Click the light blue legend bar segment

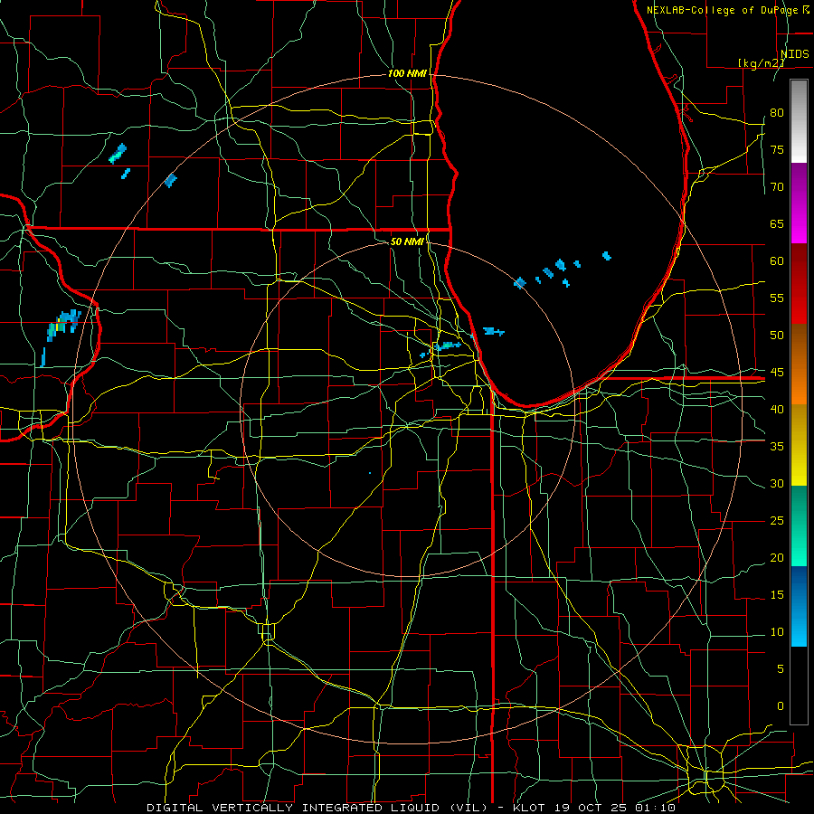point(799,606)
